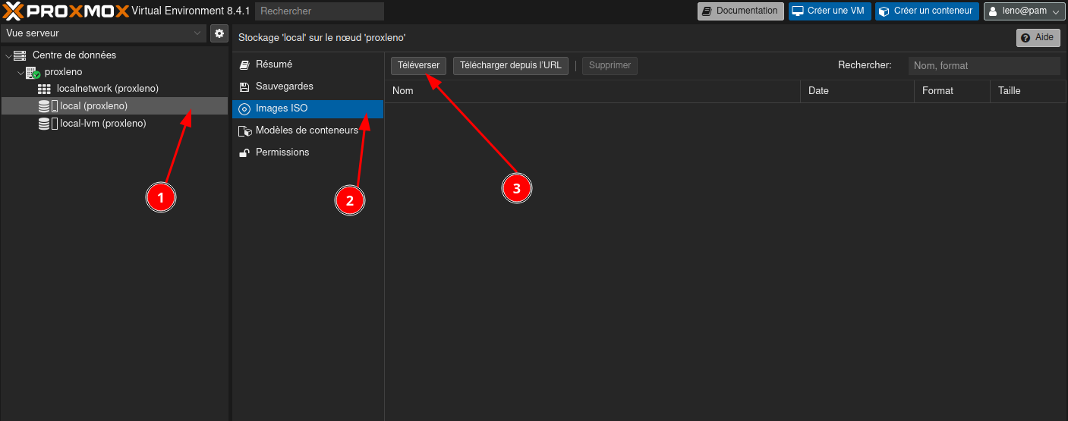1068x421 pixels.
Task: Open the Sauvegardes section
Action: pos(284,86)
